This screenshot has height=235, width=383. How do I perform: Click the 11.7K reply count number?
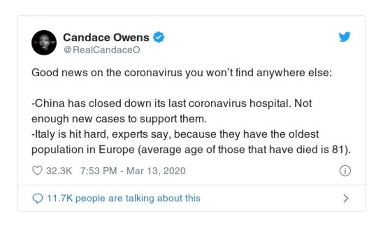coord(59,198)
